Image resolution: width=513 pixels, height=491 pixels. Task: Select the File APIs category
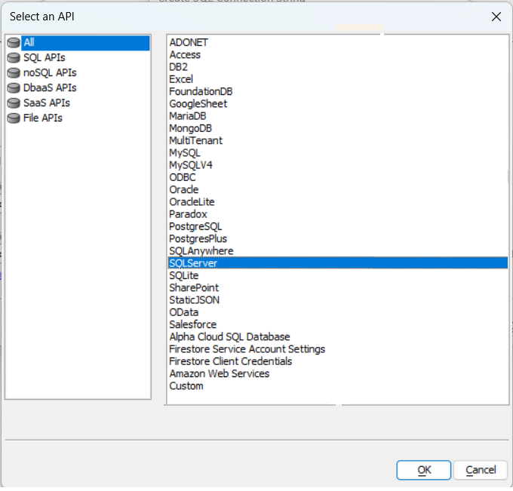42,118
